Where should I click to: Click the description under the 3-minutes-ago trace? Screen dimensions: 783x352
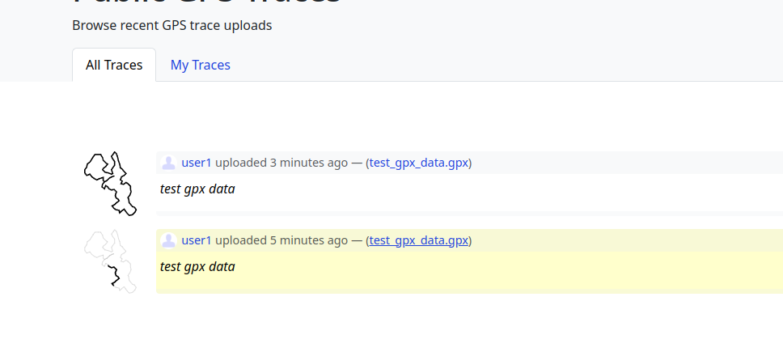click(197, 189)
